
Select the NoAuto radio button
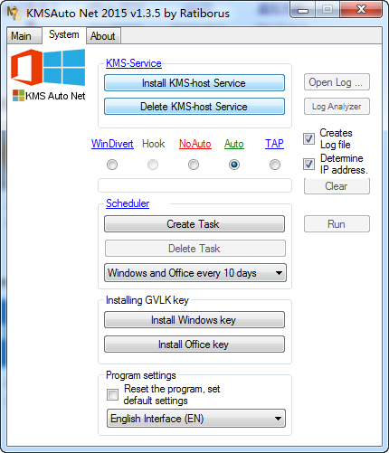click(194, 165)
